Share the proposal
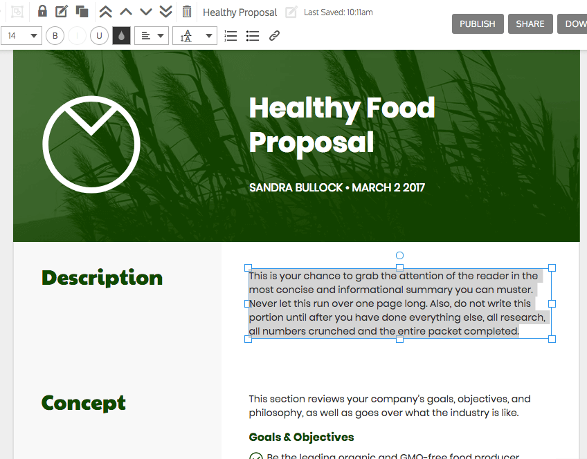 530,24
